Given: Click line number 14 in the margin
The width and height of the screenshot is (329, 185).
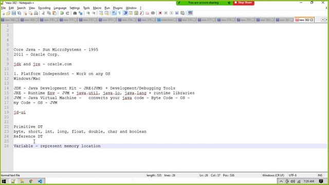Looking at the screenshot, I should pos(7,88).
